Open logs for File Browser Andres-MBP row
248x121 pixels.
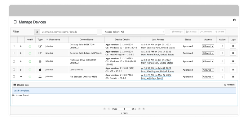pos(233,77)
